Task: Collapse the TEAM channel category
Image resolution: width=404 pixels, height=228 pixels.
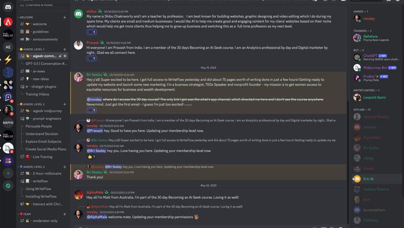Action: pos(26,214)
